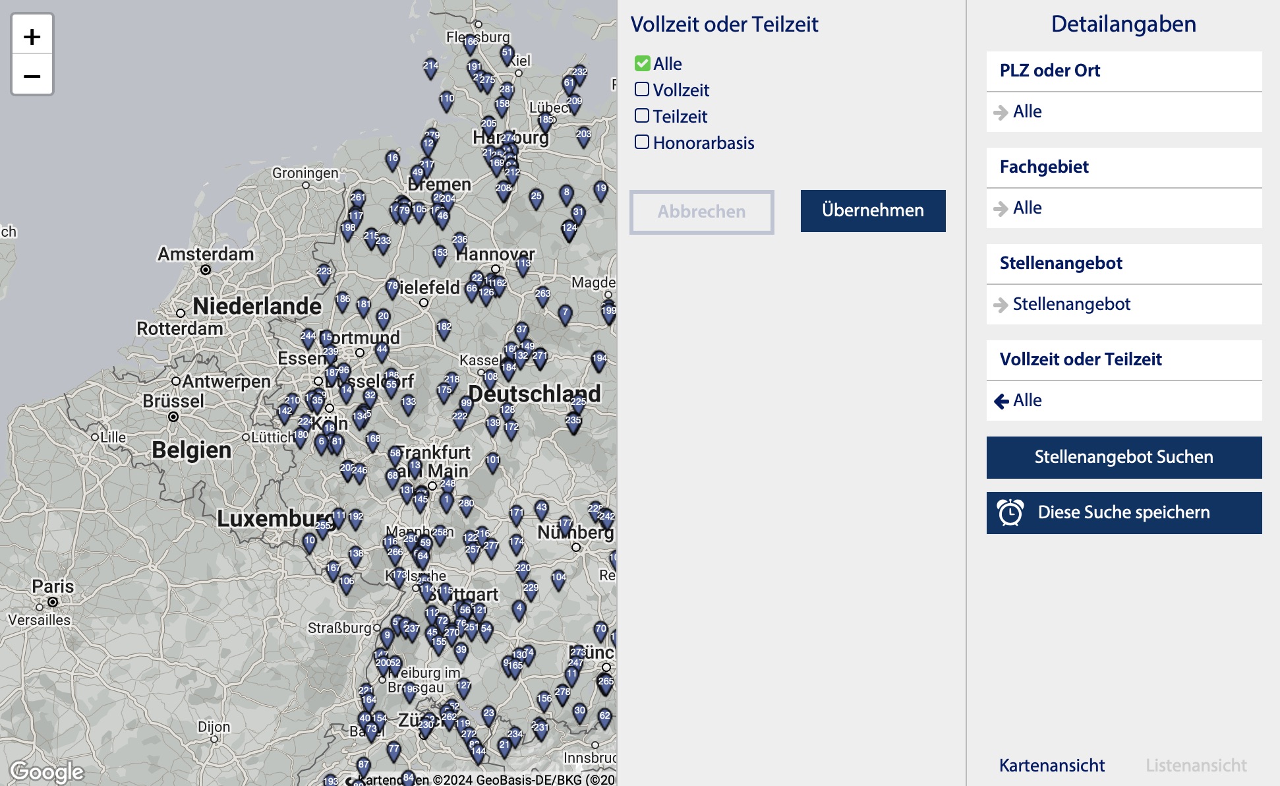Switch to Listenansicht view
Viewport: 1280px width, 786px height.
coord(1196,765)
